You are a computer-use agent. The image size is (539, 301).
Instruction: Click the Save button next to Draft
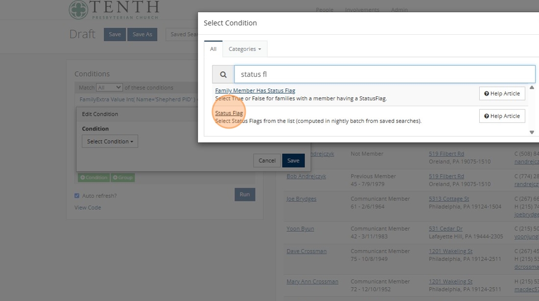coord(115,34)
